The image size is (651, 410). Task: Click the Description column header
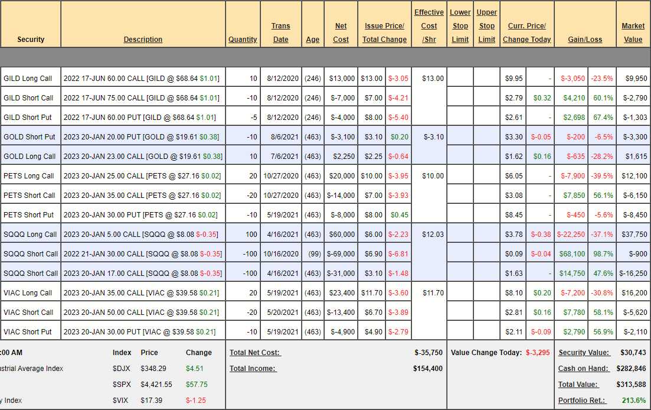[143, 40]
